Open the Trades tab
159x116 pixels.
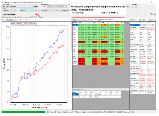click(x=41, y=17)
